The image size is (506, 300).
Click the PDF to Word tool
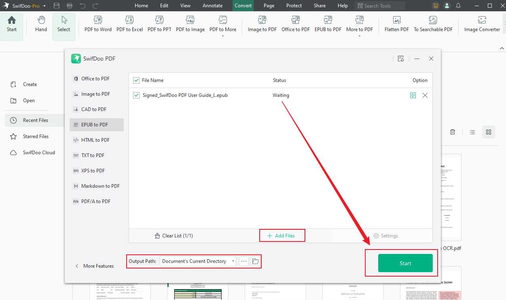(98, 25)
